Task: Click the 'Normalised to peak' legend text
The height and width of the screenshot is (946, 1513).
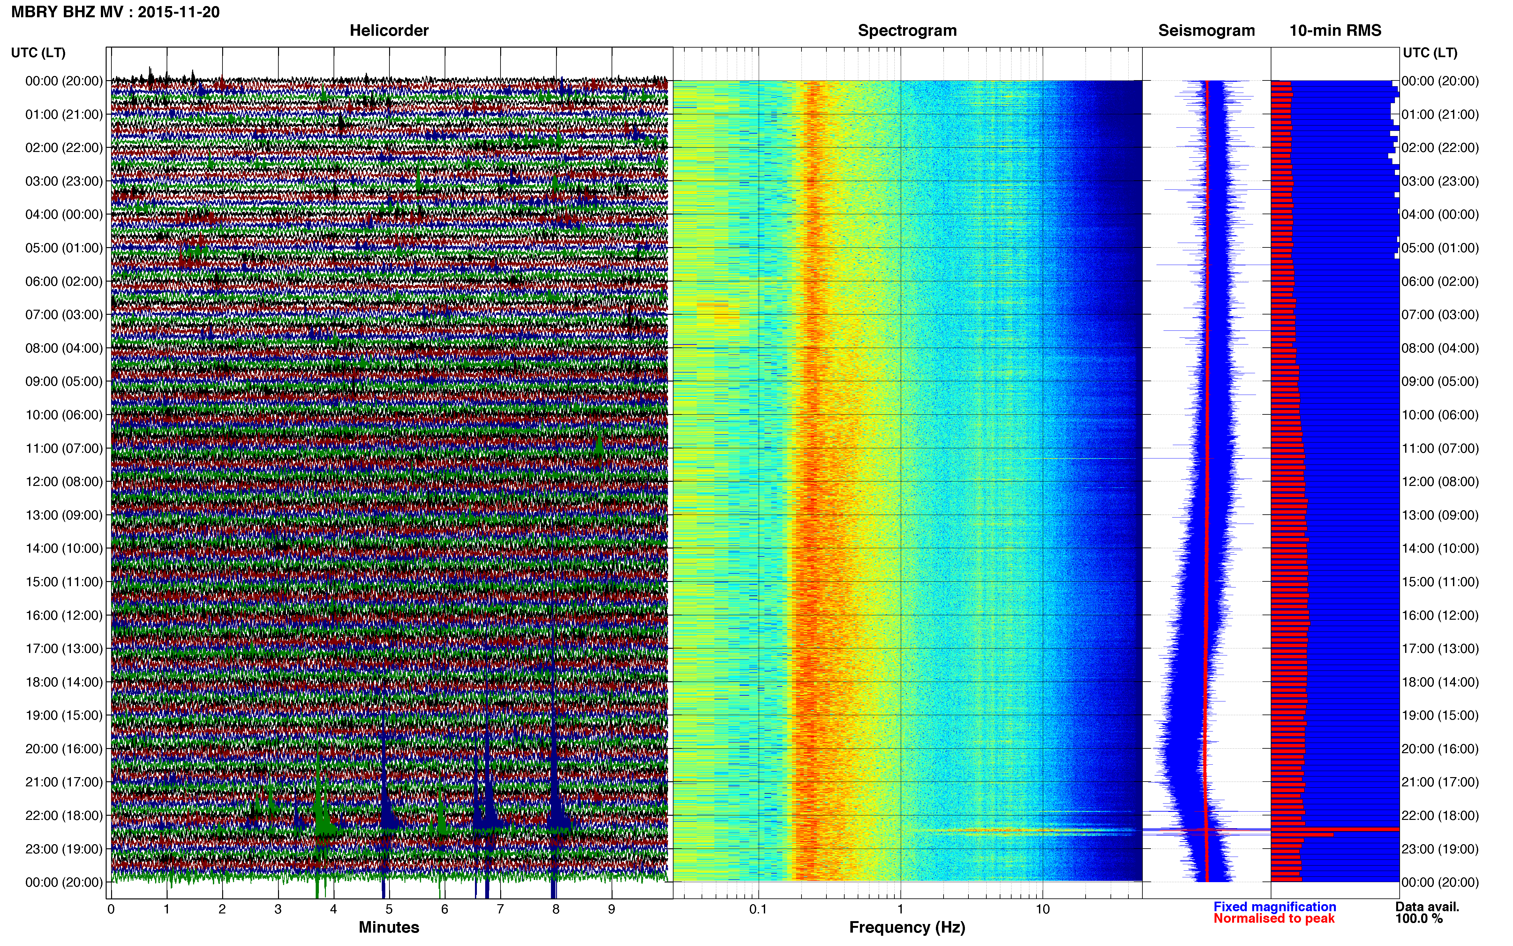Action: [1274, 919]
